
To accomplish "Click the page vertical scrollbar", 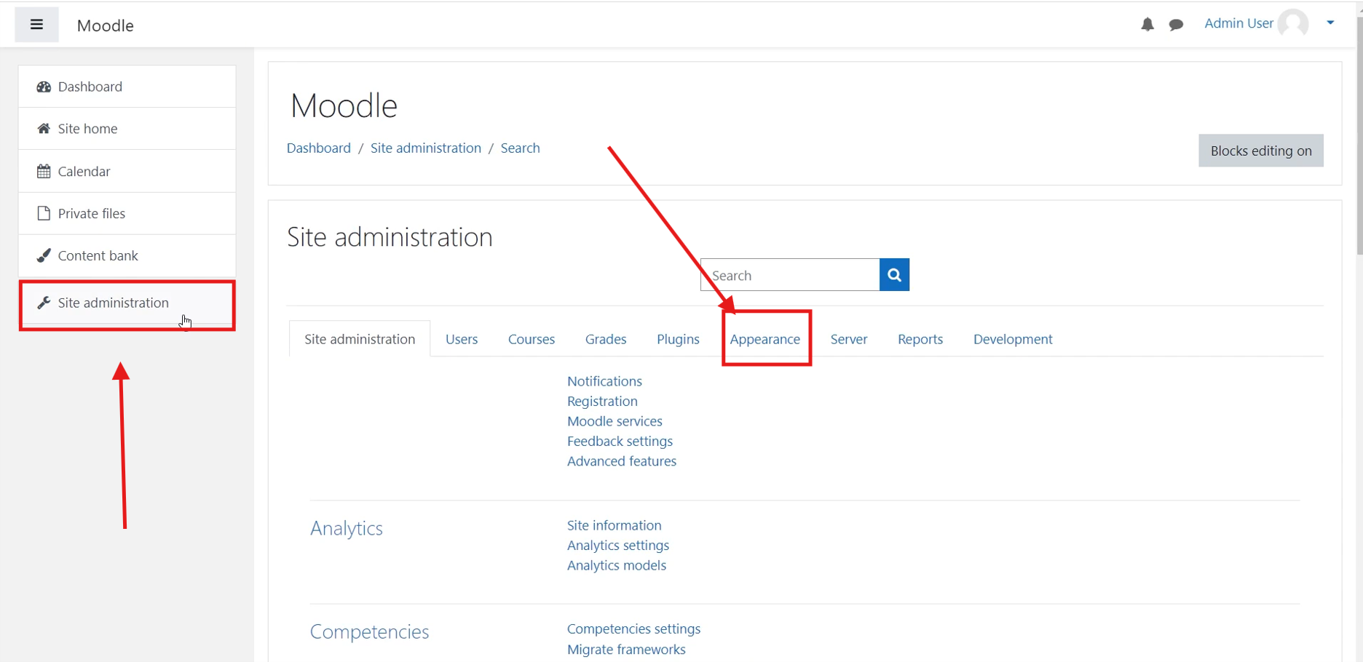I will pyautogui.click(x=1359, y=145).
